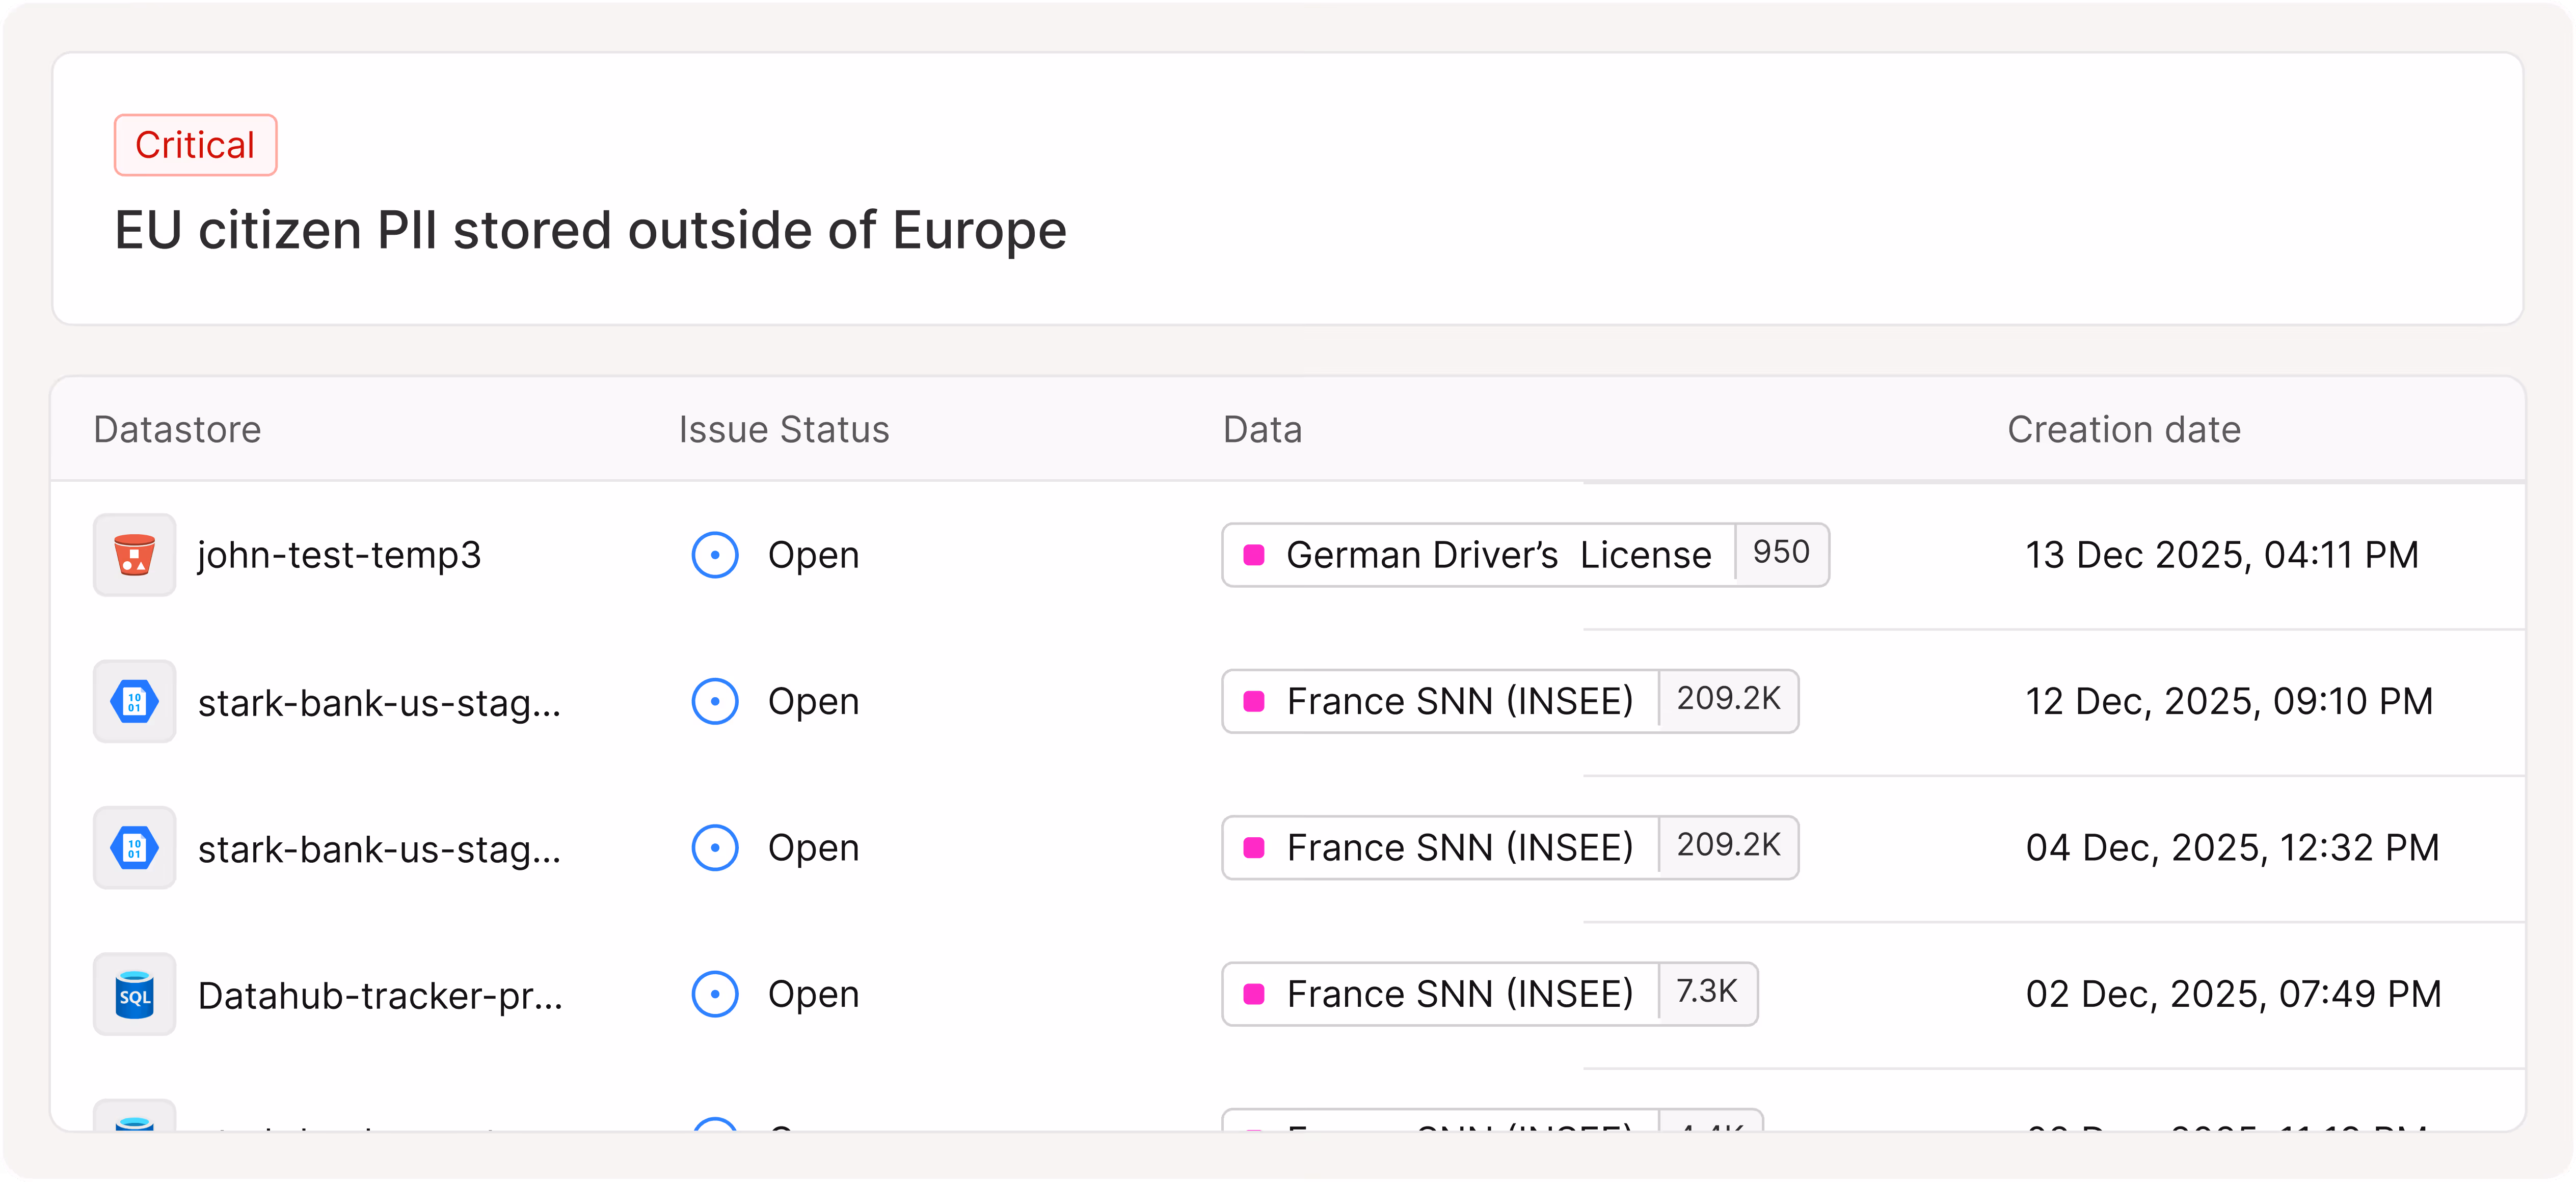Click the Issue Status column header

(783, 430)
